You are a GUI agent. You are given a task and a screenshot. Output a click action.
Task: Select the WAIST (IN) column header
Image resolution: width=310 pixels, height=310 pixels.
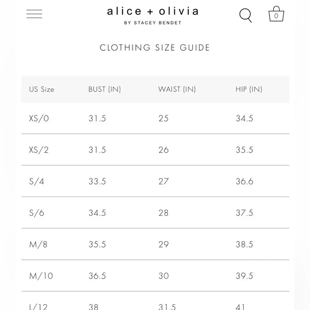click(177, 89)
